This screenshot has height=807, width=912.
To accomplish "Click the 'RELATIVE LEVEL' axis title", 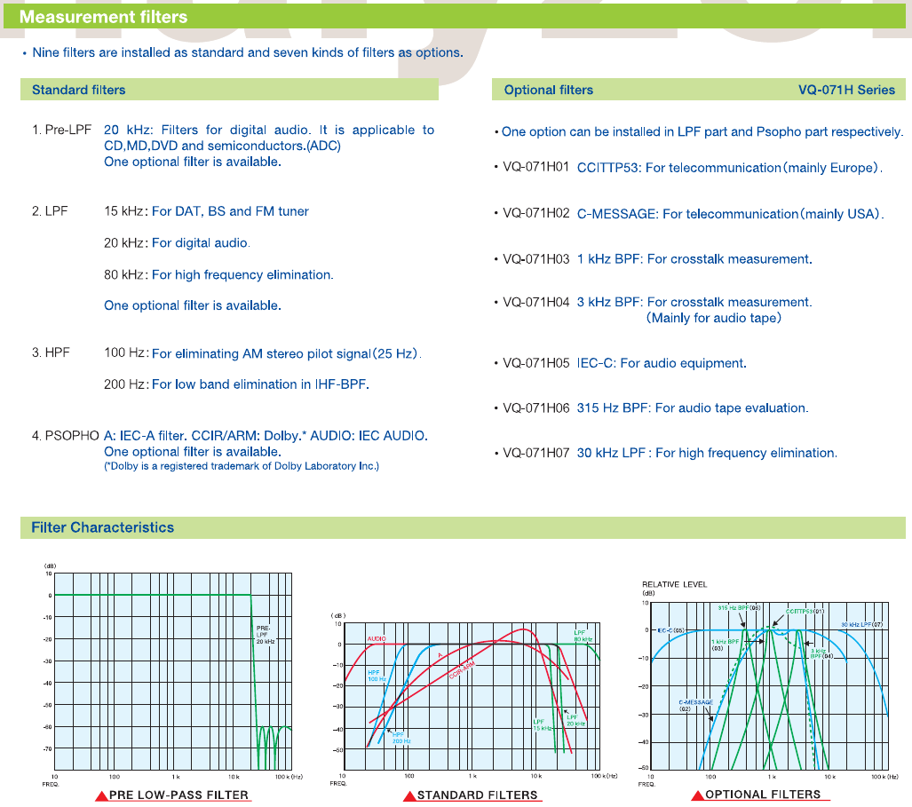I will coord(674,584).
